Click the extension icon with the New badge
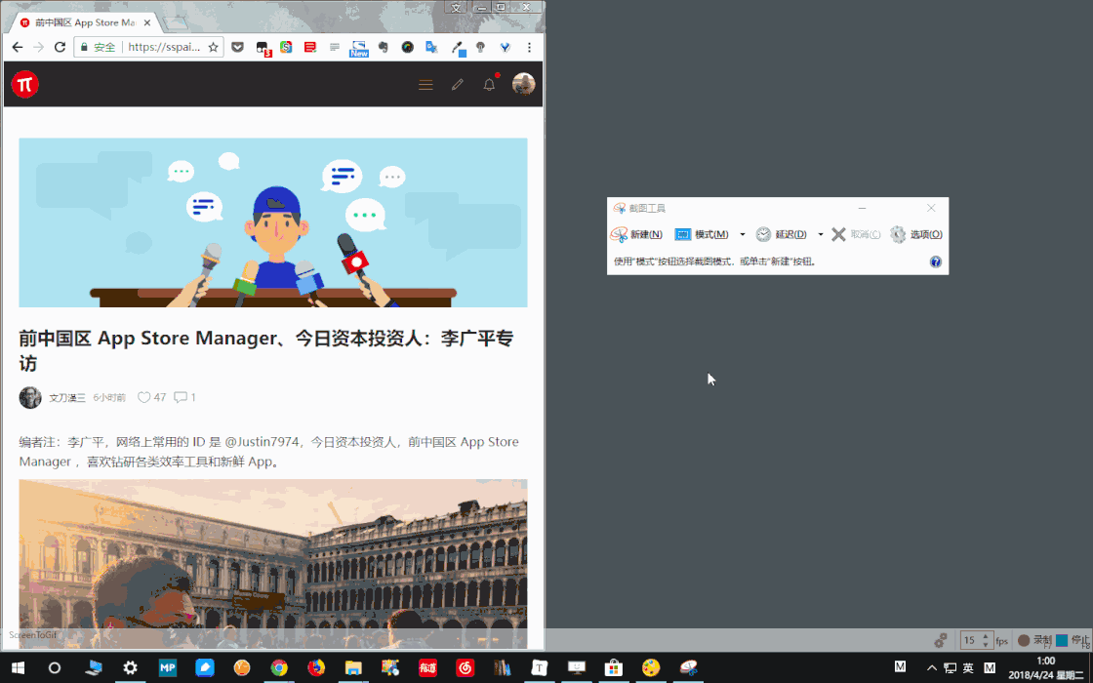 (x=359, y=48)
